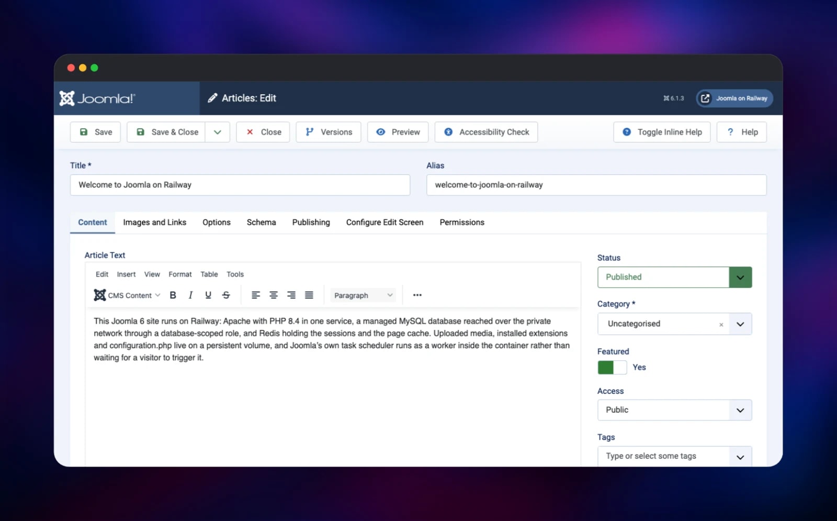
Task: Apply Italic formatting in editor toolbar
Action: (x=190, y=295)
